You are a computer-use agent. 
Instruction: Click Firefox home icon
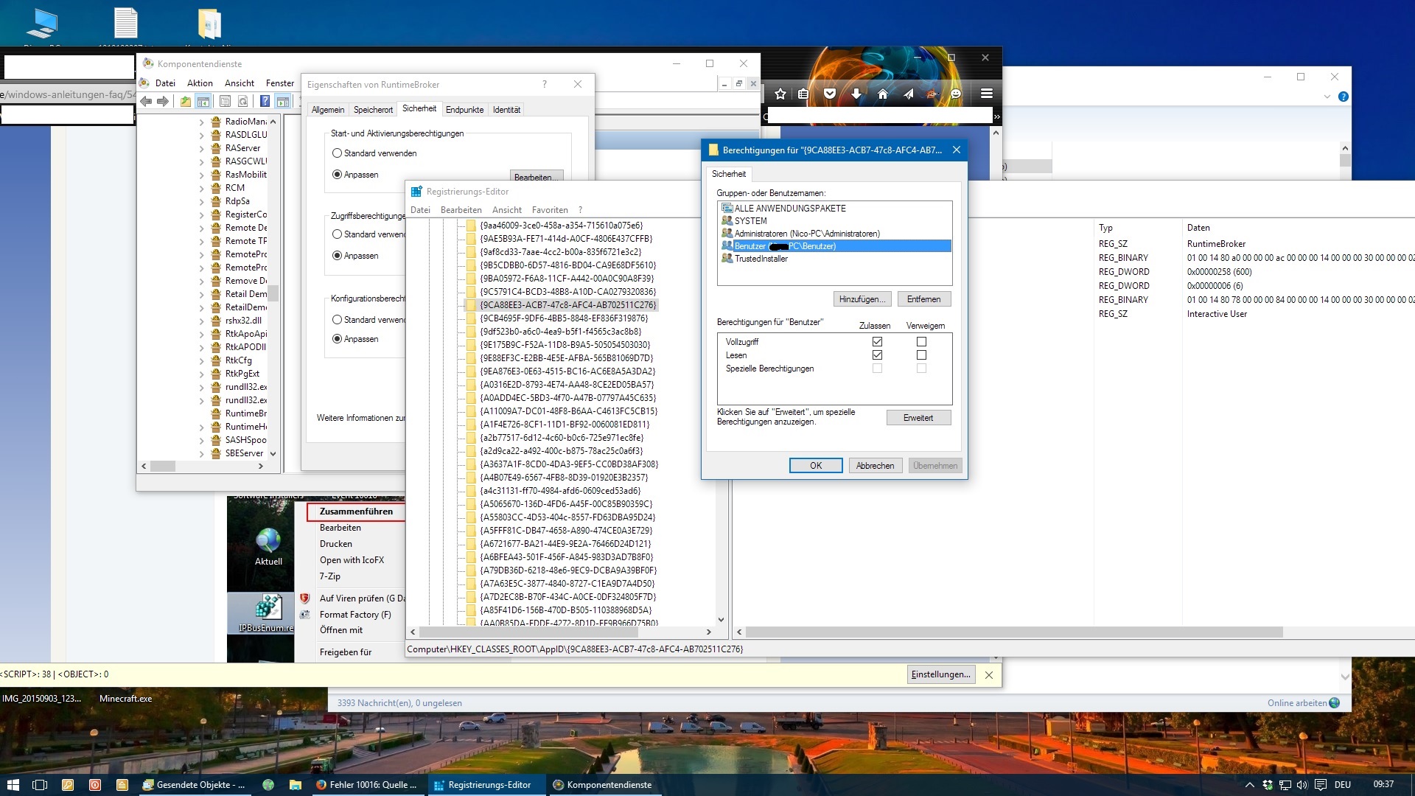click(x=882, y=94)
